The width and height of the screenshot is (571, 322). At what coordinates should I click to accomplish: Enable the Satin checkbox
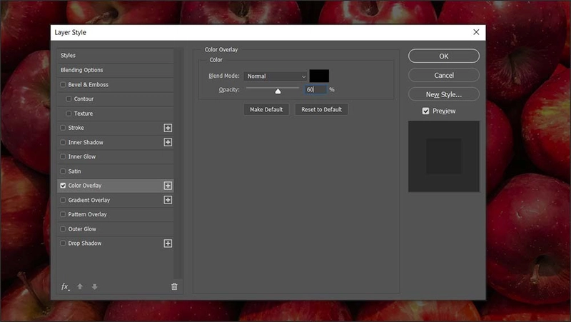coord(63,171)
